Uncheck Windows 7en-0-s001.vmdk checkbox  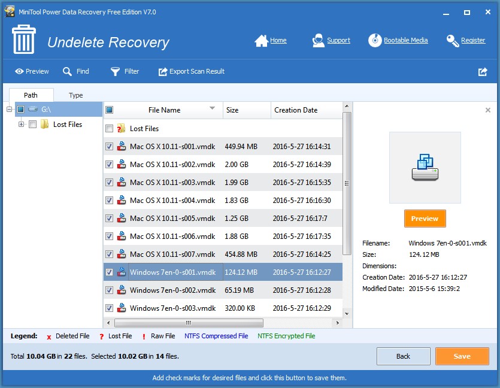[x=109, y=272]
